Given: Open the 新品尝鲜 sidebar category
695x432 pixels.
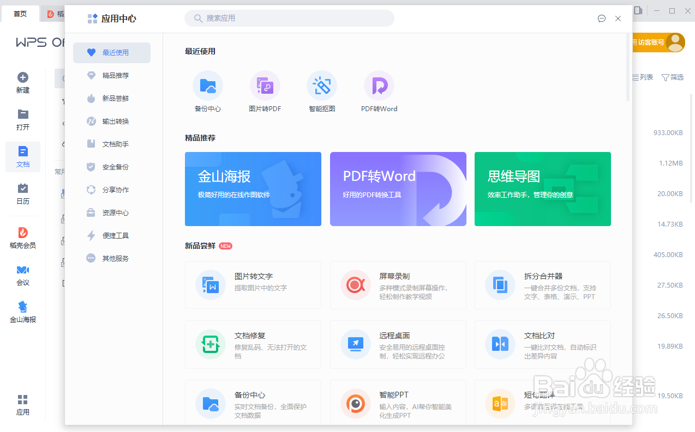Looking at the screenshot, I should coord(112,99).
